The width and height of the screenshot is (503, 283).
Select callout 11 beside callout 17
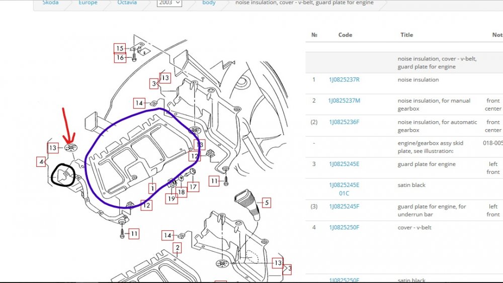coord(214,181)
